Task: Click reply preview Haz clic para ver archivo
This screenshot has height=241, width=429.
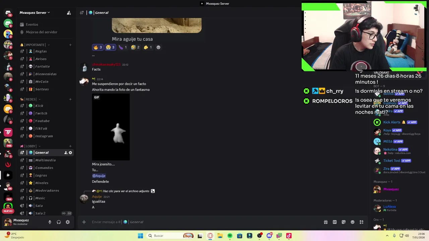Action: coord(126,191)
